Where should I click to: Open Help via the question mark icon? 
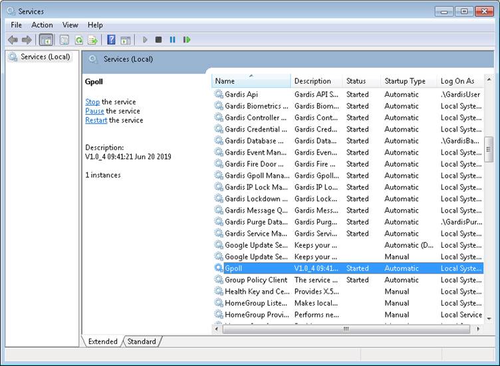tap(111, 40)
